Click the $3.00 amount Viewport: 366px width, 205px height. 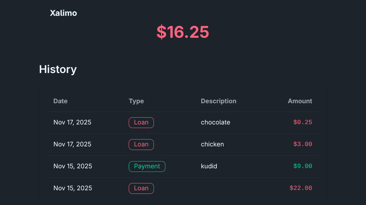coord(303,144)
